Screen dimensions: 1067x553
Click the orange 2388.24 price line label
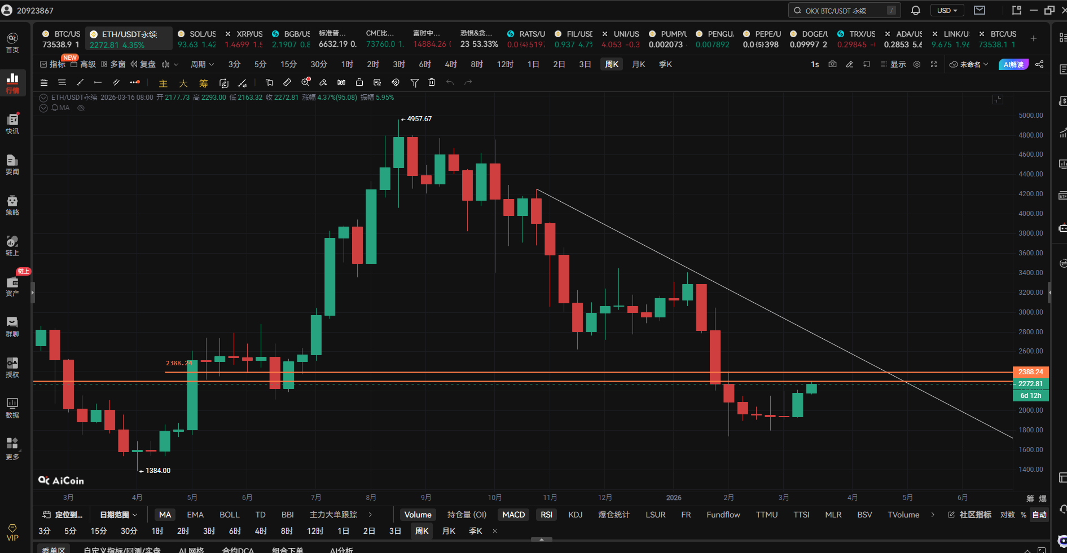[x=1031, y=372]
